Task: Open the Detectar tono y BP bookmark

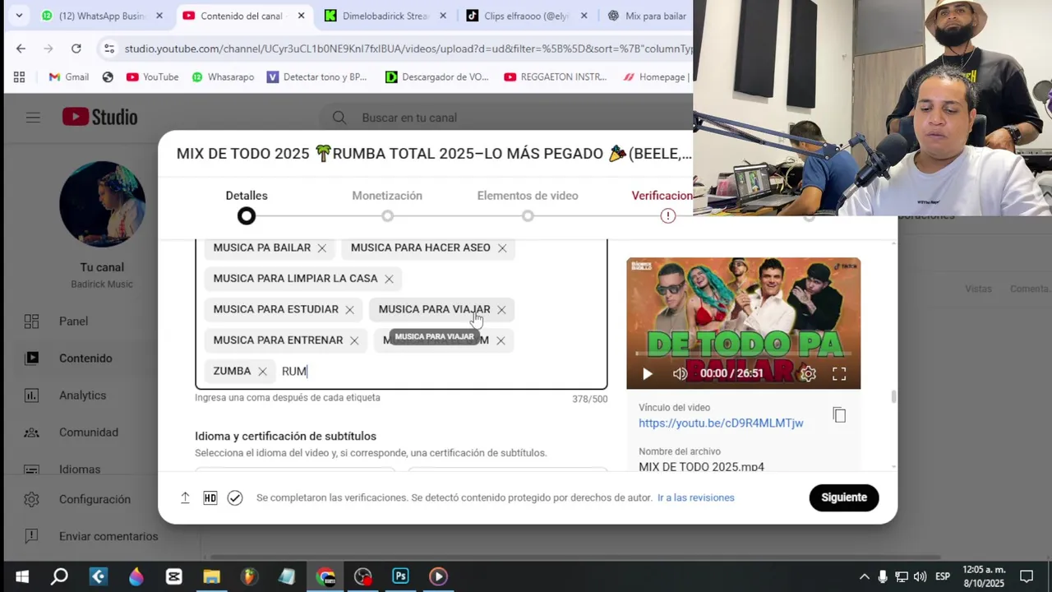Action: [x=317, y=77]
